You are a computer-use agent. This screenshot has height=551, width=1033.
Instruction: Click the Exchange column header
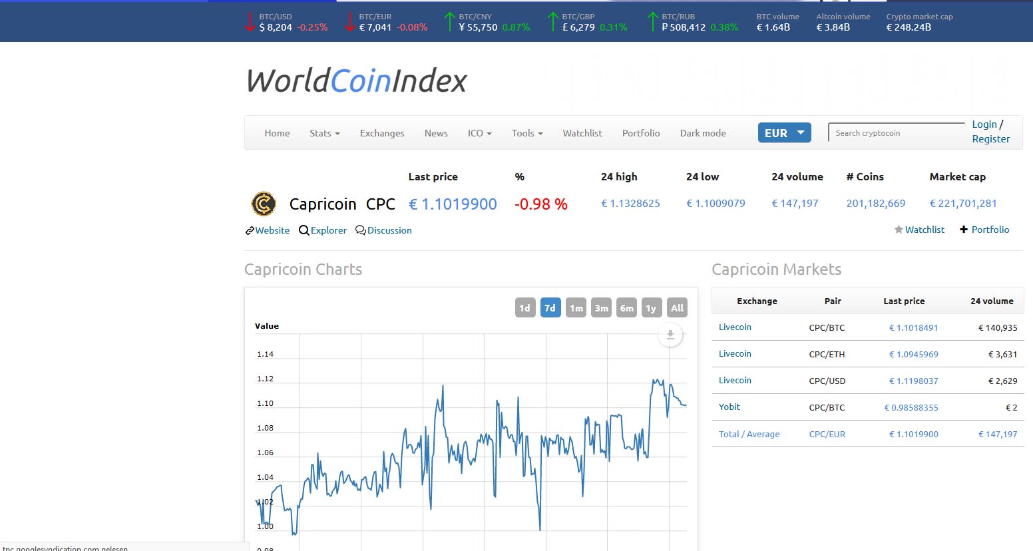click(757, 301)
